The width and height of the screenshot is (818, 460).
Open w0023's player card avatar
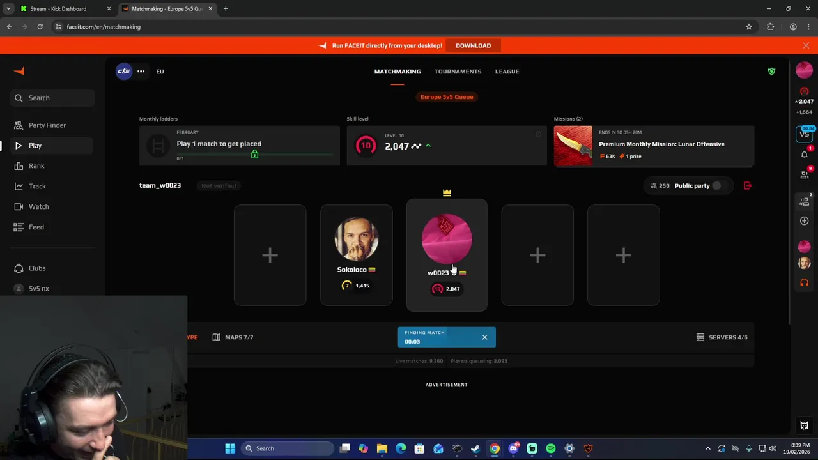point(447,239)
